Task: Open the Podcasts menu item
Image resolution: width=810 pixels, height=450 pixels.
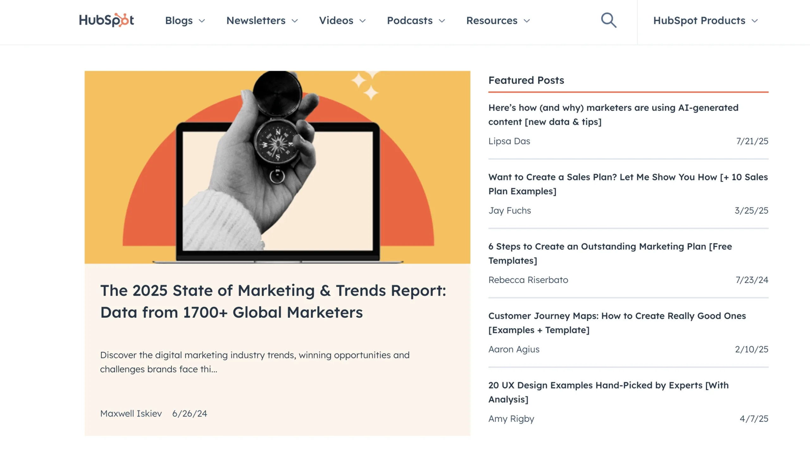Action: tap(409, 21)
